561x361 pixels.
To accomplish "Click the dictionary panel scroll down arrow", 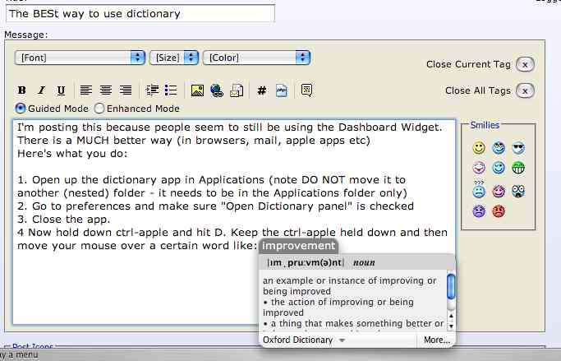I will click(x=451, y=326).
